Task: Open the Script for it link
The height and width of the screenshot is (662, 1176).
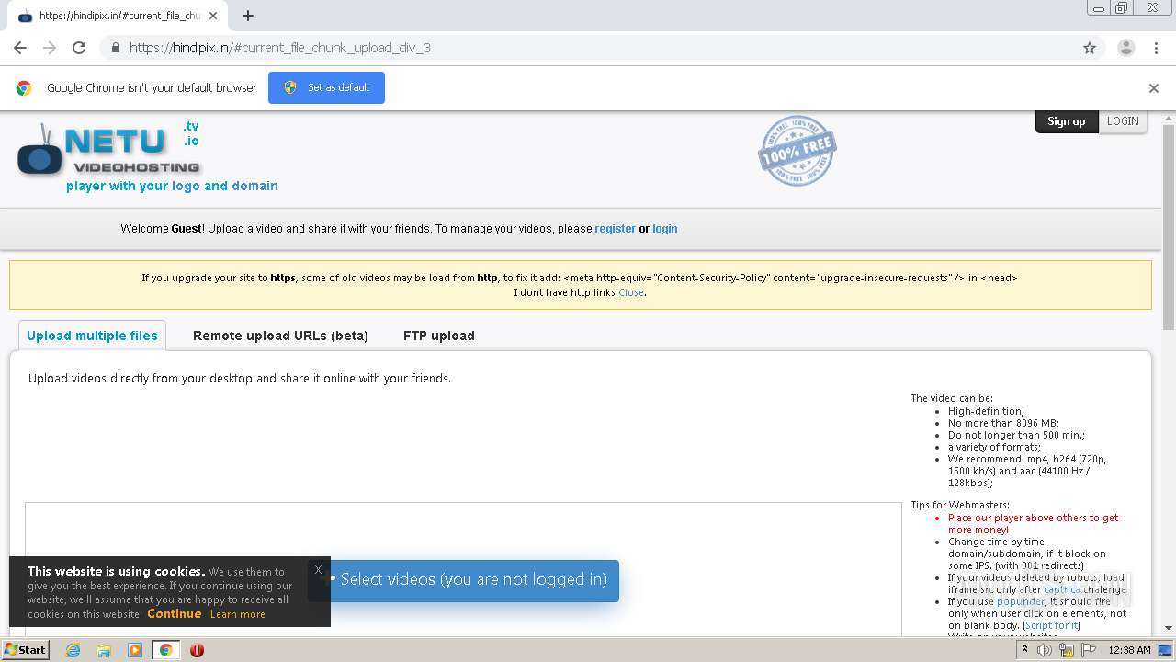Action: pyautogui.click(x=1051, y=625)
